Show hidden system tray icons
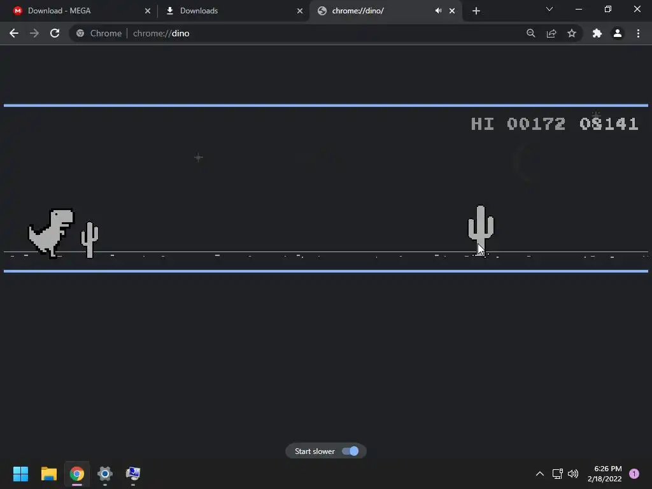The width and height of the screenshot is (652, 489). pos(540,474)
